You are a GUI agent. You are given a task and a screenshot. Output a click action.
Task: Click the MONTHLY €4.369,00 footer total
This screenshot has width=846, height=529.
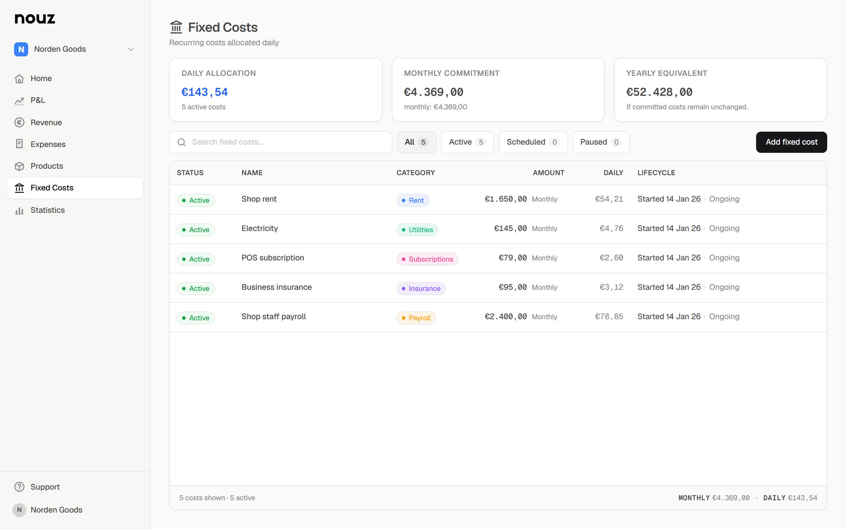714,498
